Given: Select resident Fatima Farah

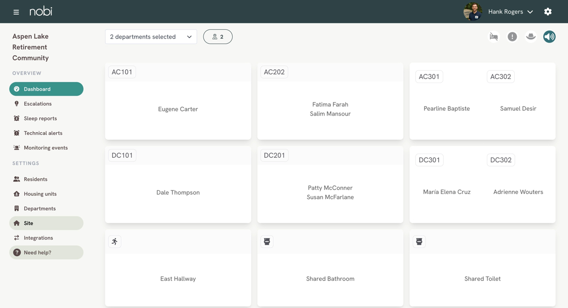Looking at the screenshot, I should (330, 104).
